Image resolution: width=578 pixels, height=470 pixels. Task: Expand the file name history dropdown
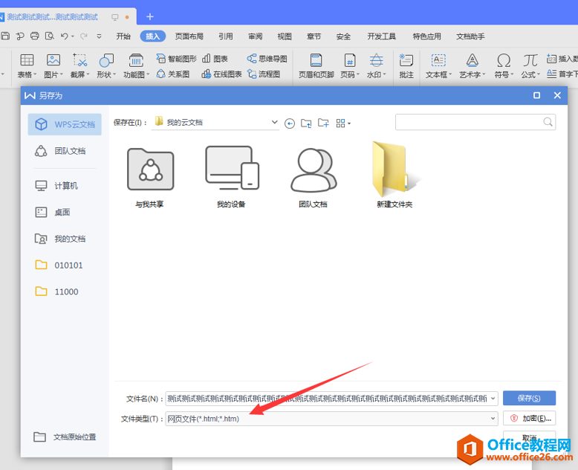(x=493, y=399)
